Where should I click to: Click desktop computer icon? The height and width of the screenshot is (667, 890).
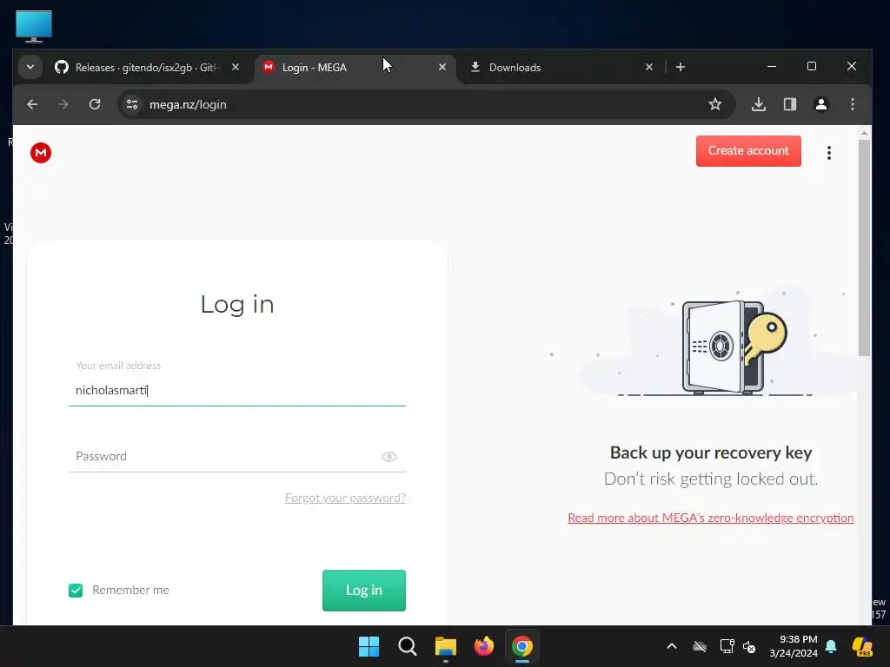click(34, 27)
